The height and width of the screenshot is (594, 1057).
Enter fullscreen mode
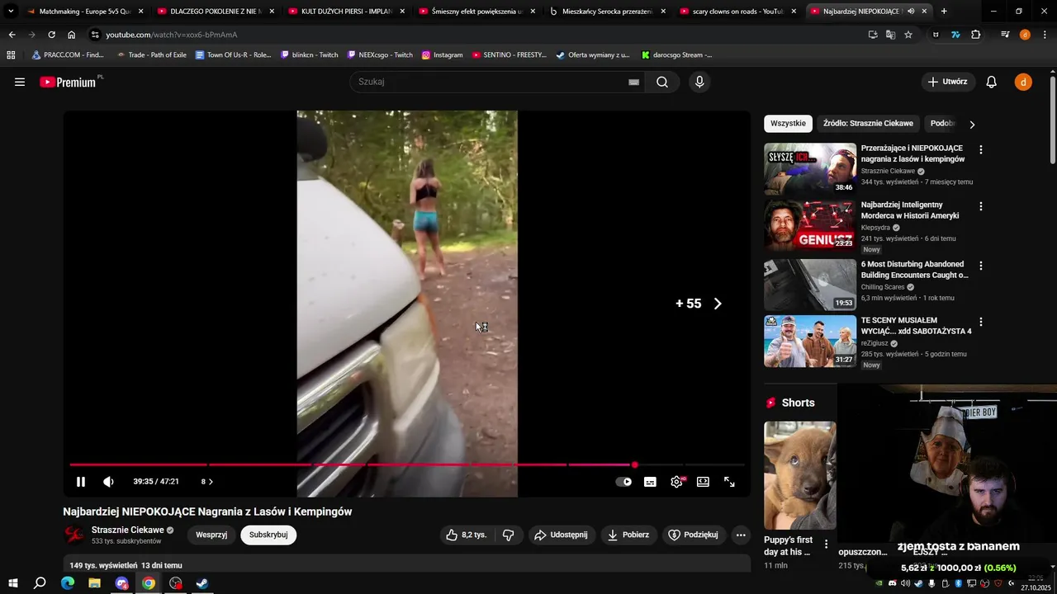pos(729,482)
